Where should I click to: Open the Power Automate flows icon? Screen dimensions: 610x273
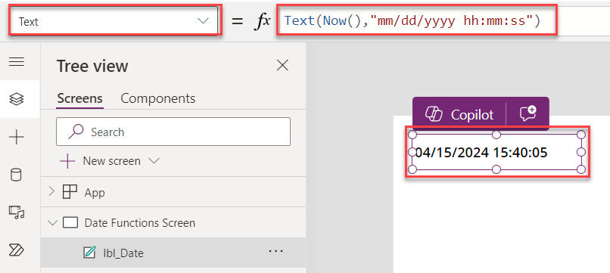click(x=17, y=250)
